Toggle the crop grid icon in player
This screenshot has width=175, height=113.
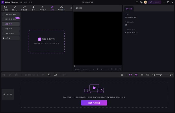tap(116, 69)
